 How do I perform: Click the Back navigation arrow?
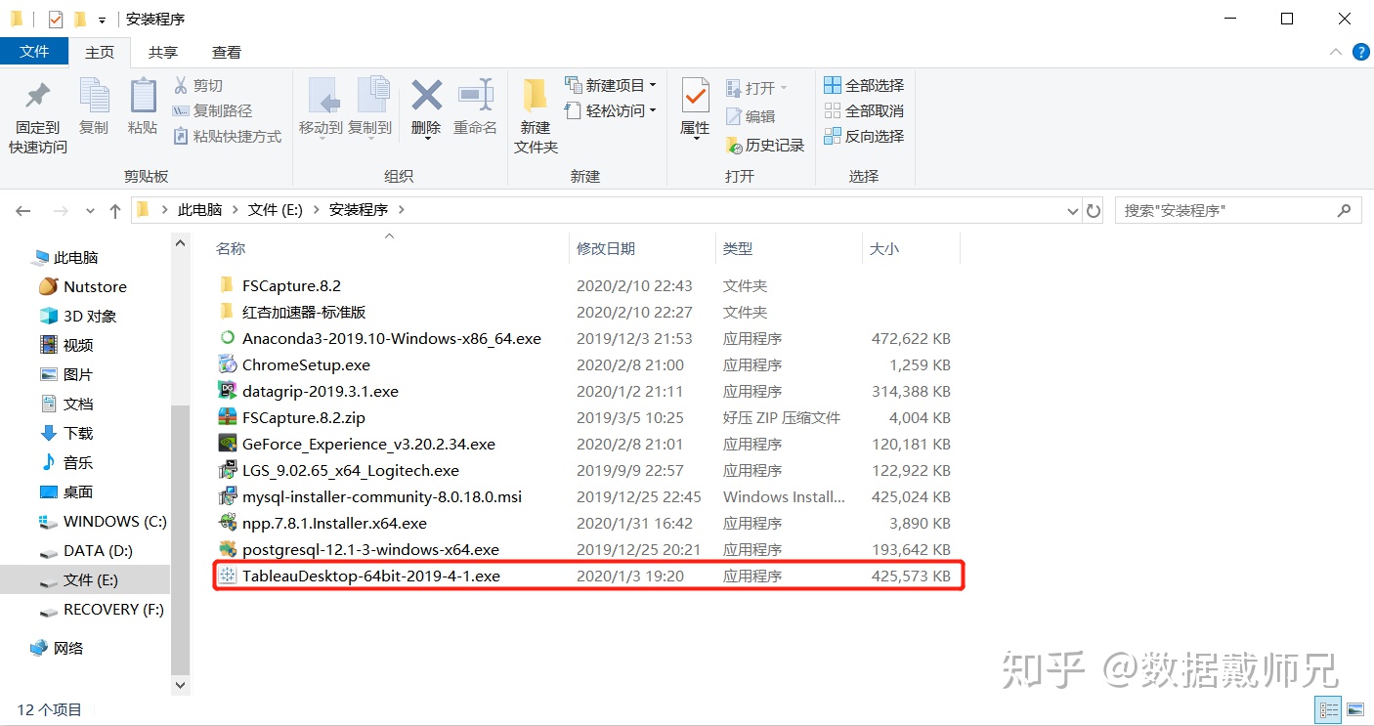point(23,210)
